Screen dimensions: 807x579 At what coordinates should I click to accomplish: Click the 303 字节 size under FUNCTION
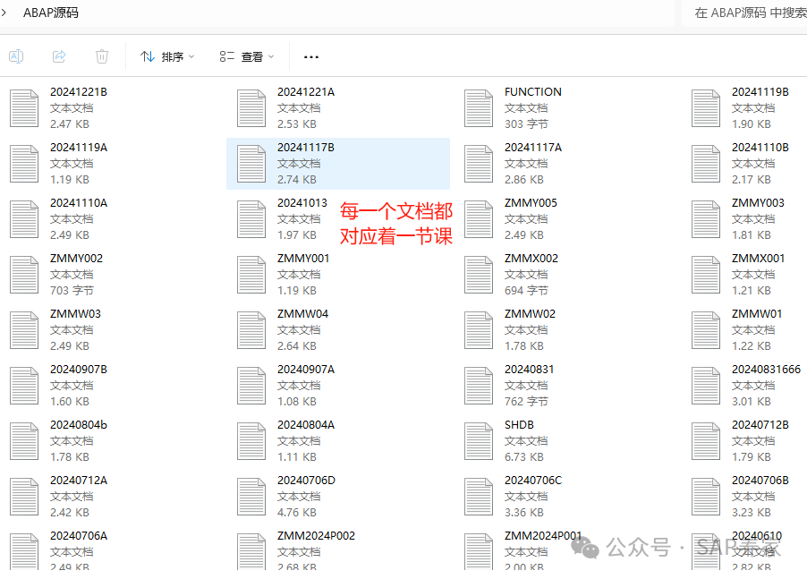coord(526,124)
